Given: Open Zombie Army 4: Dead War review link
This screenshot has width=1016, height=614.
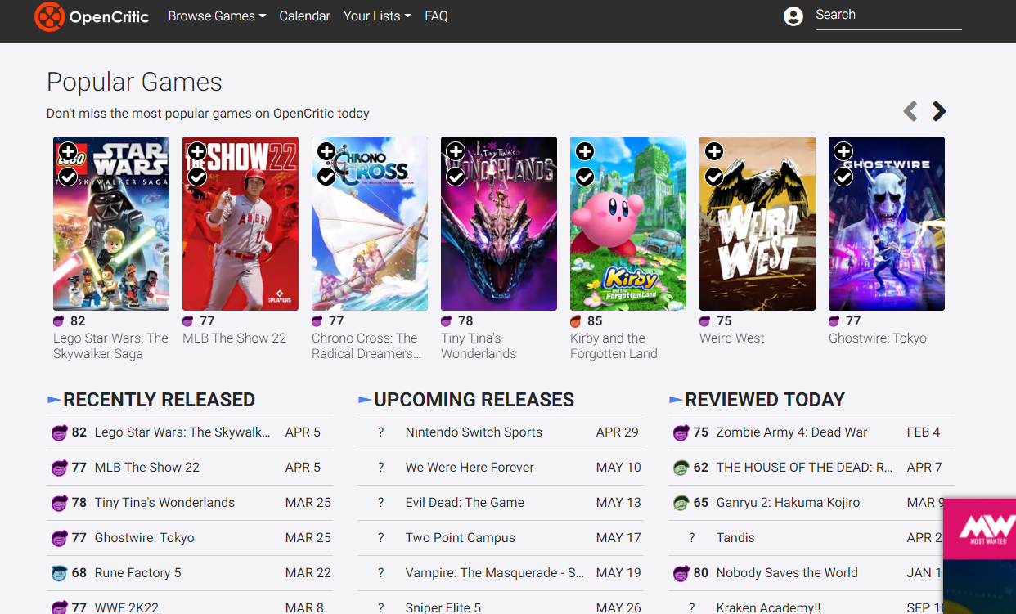Looking at the screenshot, I should pos(791,432).
